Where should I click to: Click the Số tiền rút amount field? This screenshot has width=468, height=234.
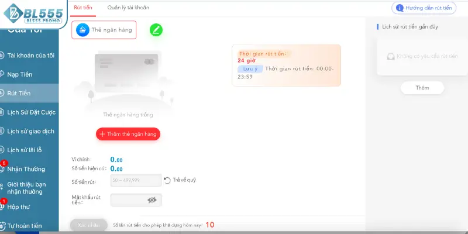point(136,180)
